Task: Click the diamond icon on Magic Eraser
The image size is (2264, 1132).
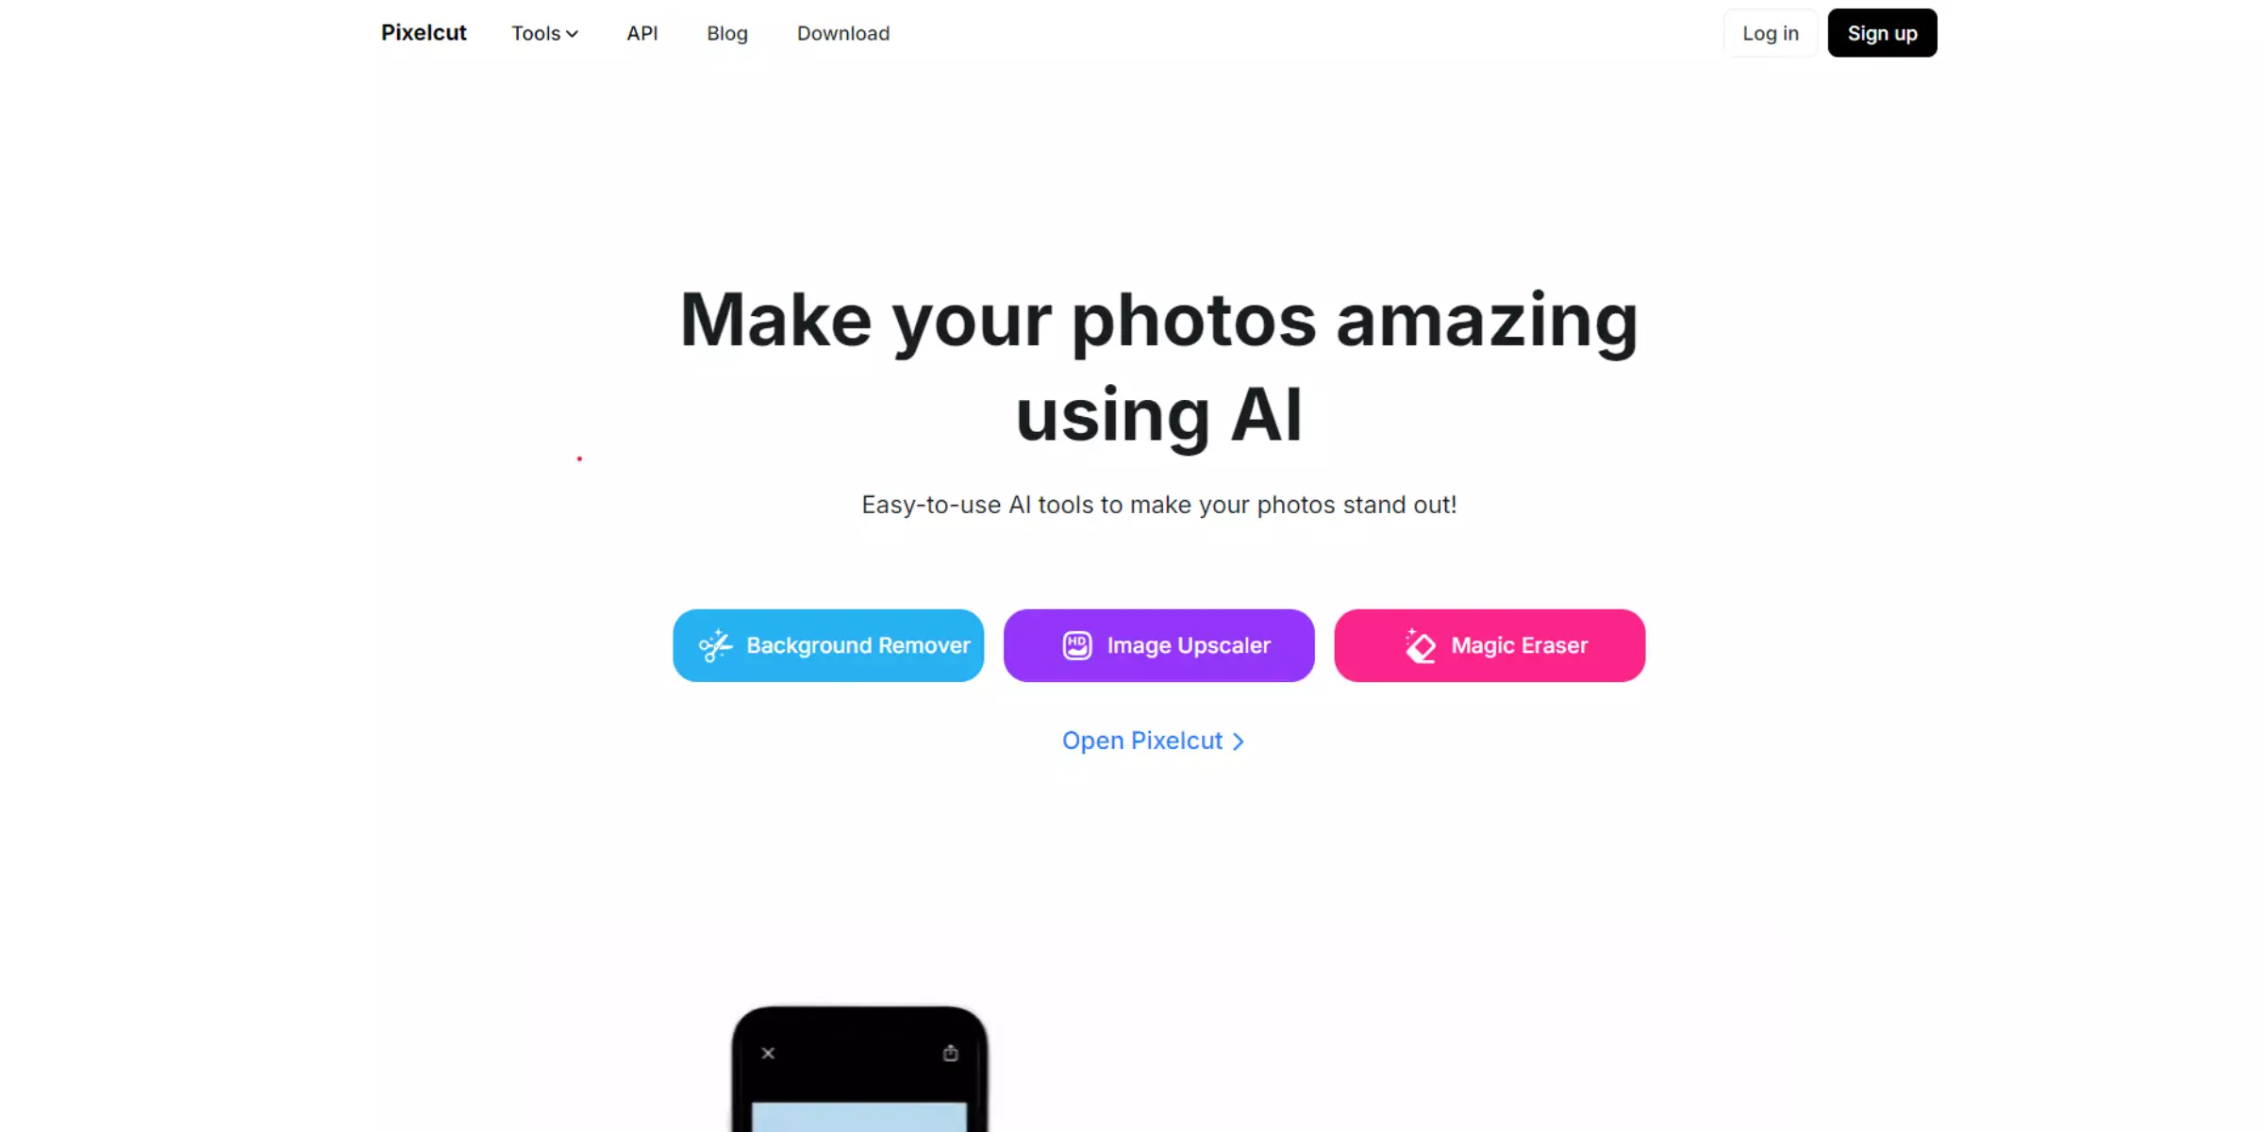Action: point(1421,645)
